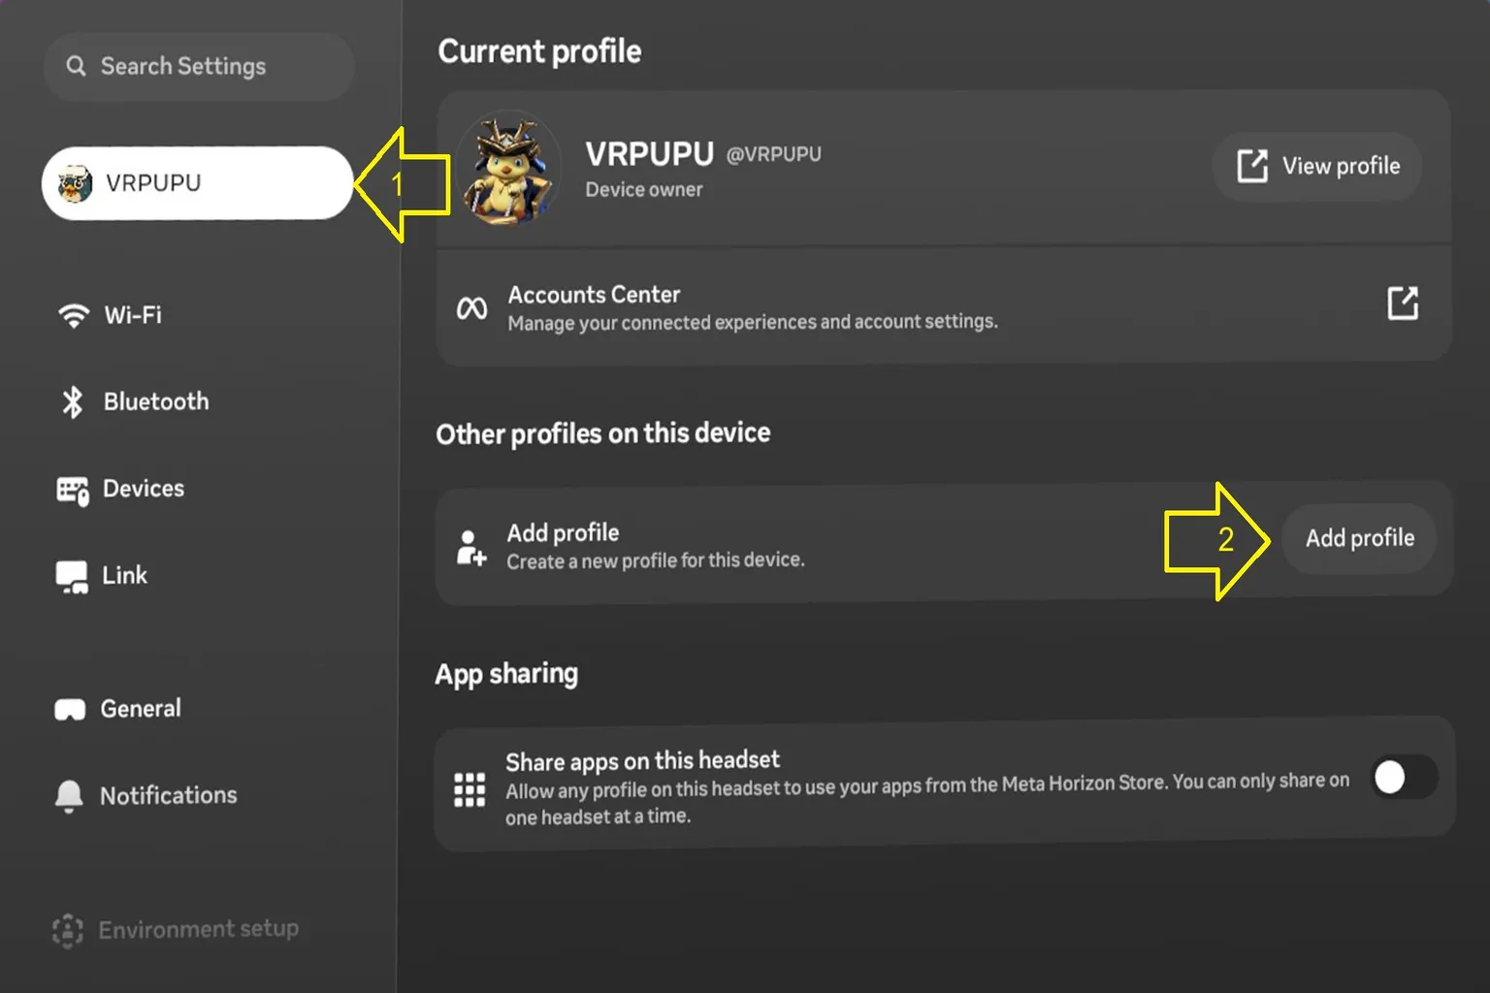
Task: Click the Current profile heading
Action: tap(539, 51)
